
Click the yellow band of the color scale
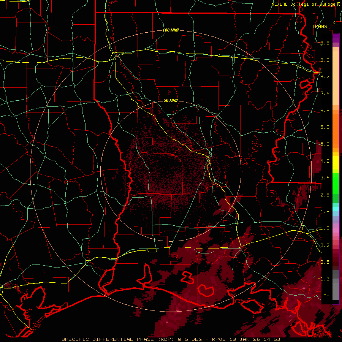click(x=336, y=163)
